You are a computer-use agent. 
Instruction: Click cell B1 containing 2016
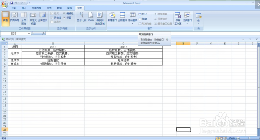tap(53, 47)
